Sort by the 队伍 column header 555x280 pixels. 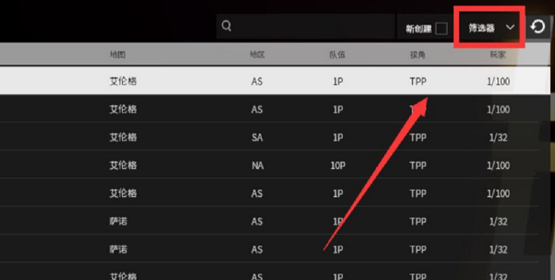(337, 54)
